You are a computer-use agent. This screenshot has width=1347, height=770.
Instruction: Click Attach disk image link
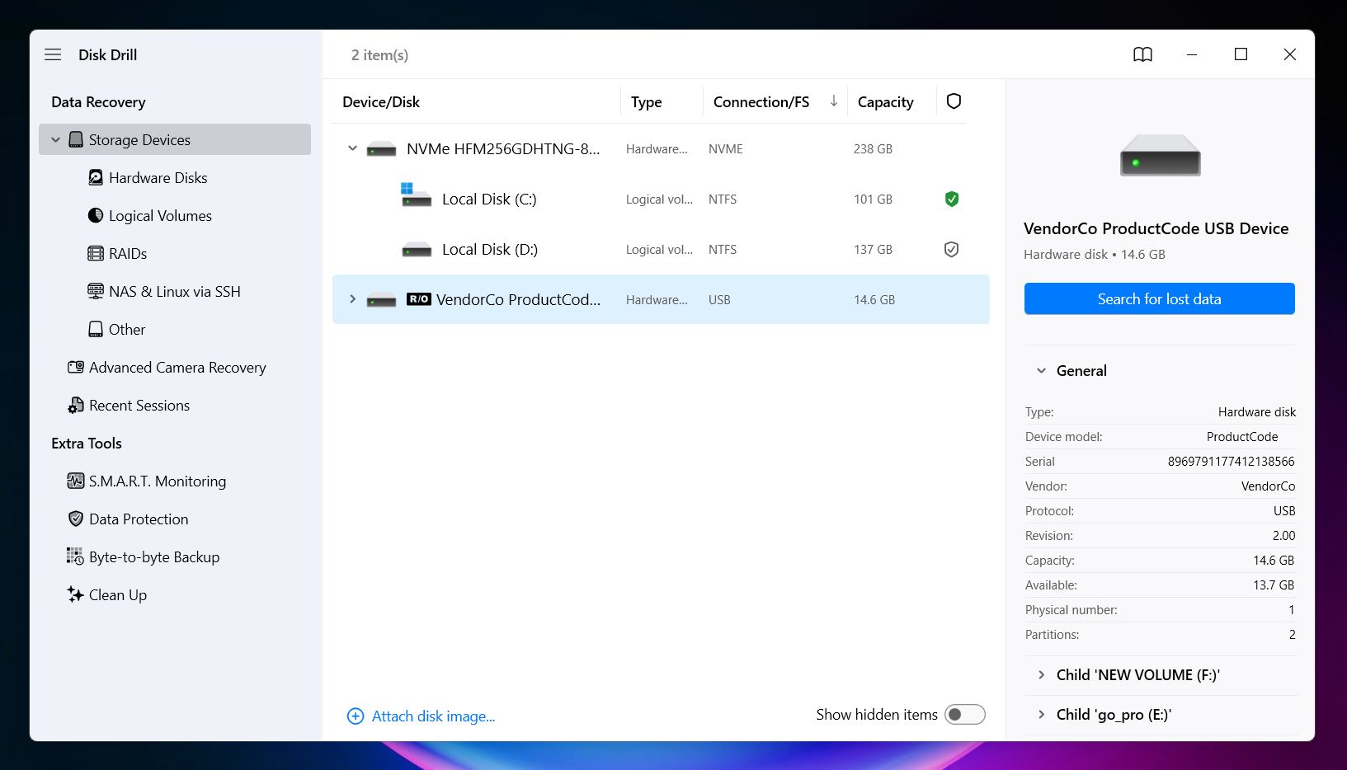[x=433, y=716]
